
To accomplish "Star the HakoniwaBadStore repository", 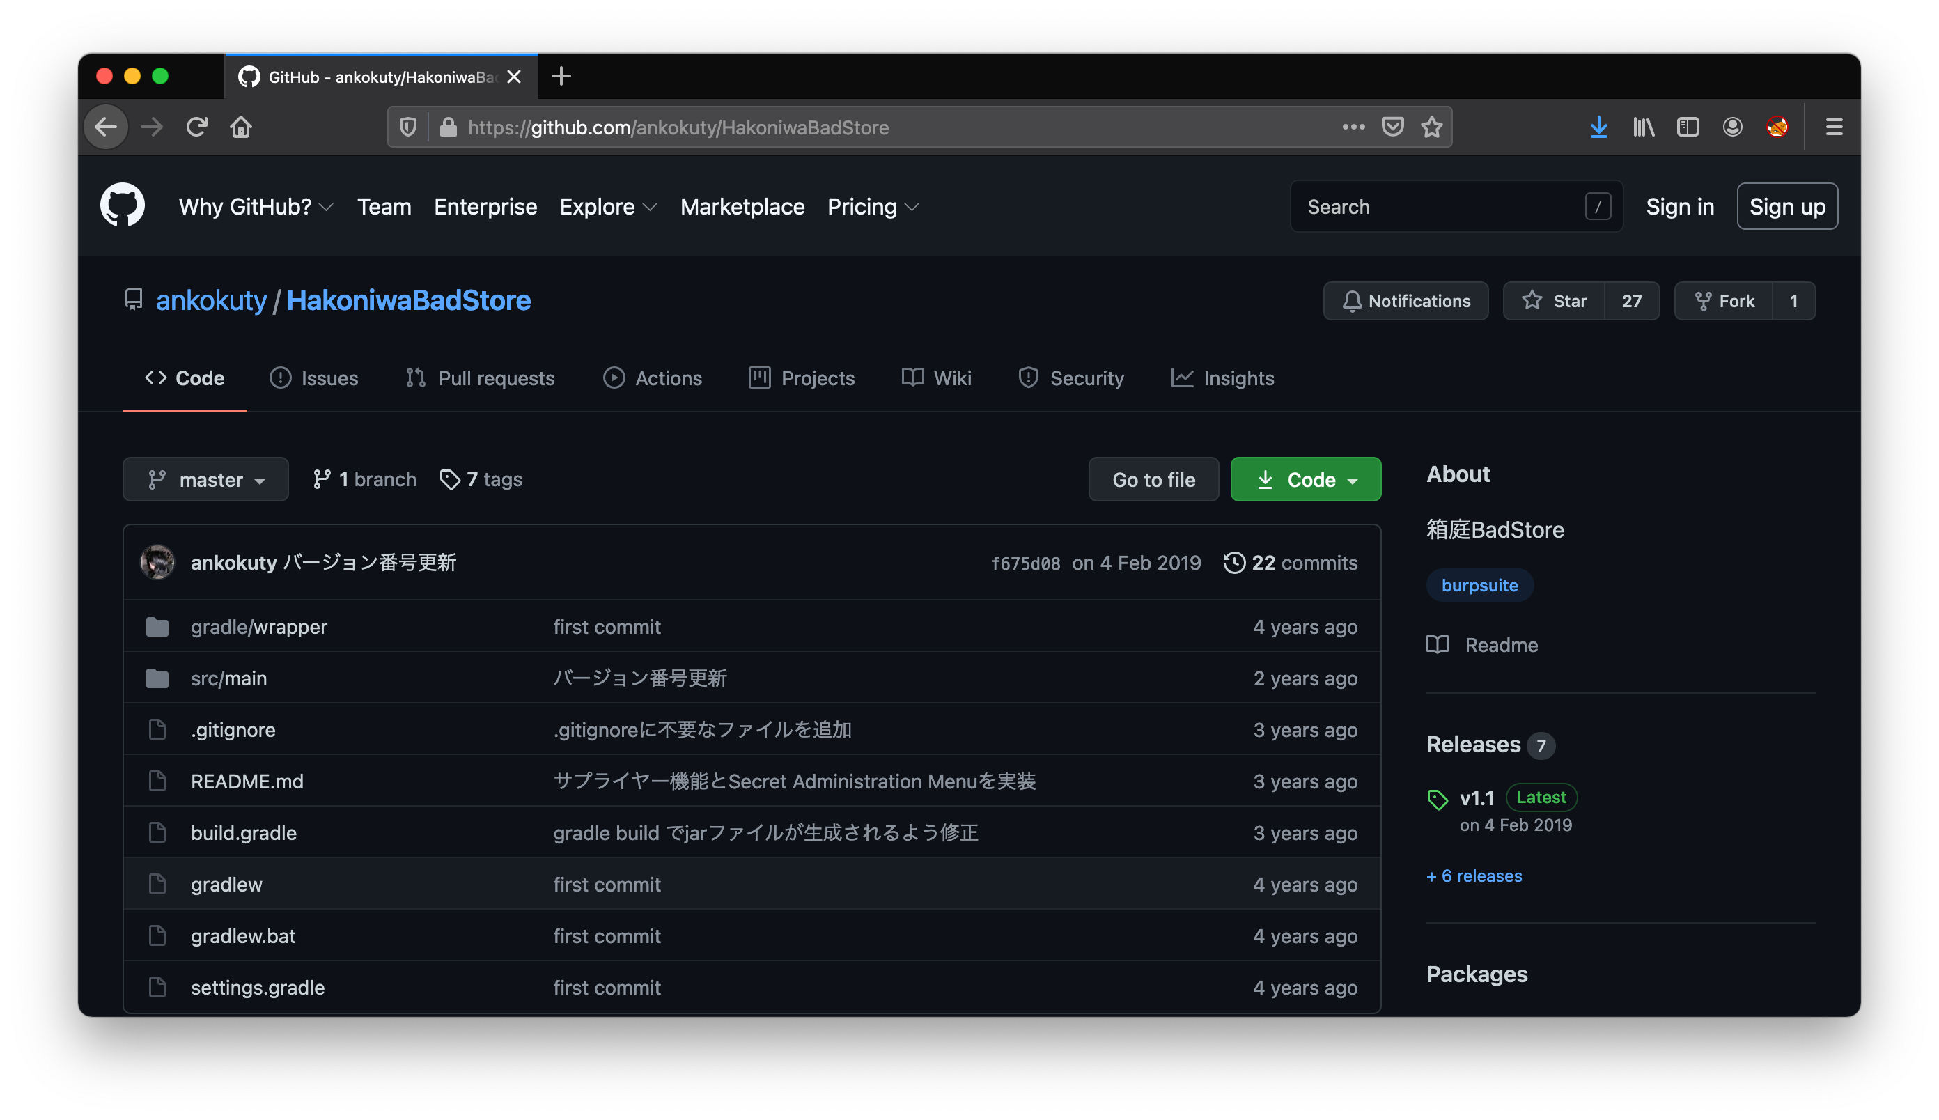I will 1555,301.
